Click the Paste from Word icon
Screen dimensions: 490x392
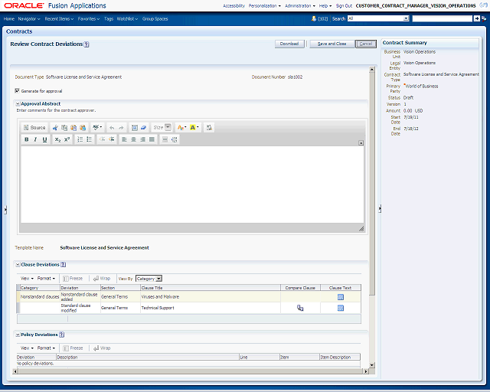pos(83,128)
